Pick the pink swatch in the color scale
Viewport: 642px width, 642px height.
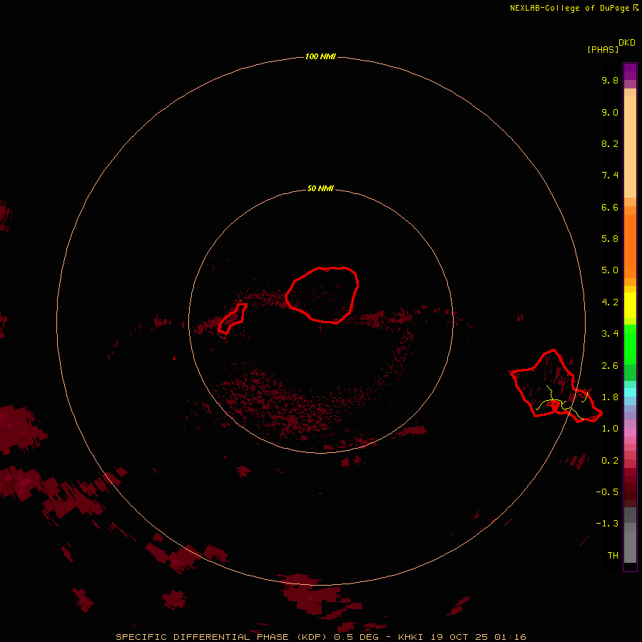point(630,432)
